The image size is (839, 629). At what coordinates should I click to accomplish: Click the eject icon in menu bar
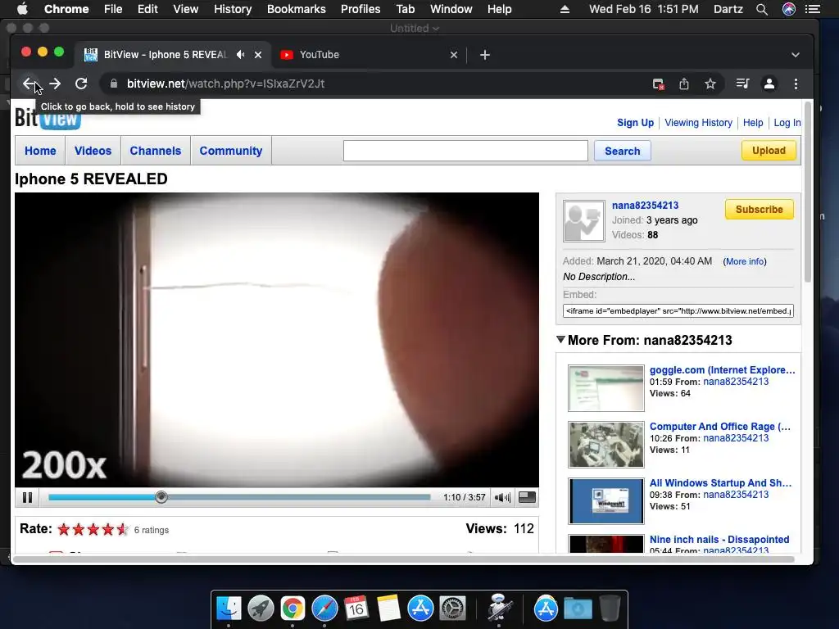[x=565, y=9]
